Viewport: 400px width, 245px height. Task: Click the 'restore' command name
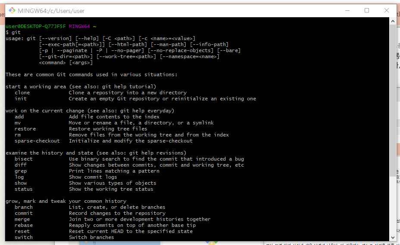[x=25, y=129]
